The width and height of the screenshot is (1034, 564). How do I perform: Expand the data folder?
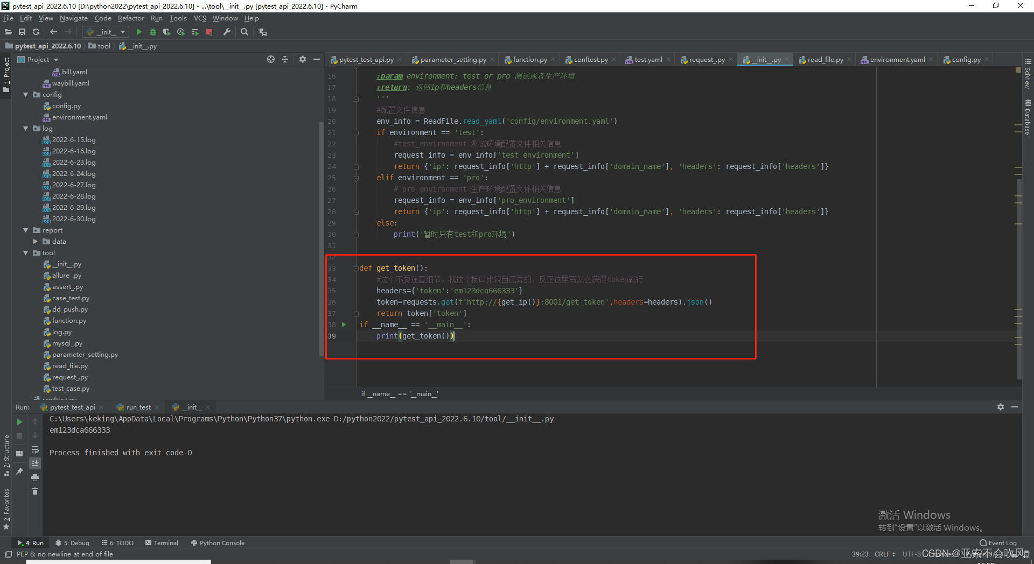coord(36,242)
